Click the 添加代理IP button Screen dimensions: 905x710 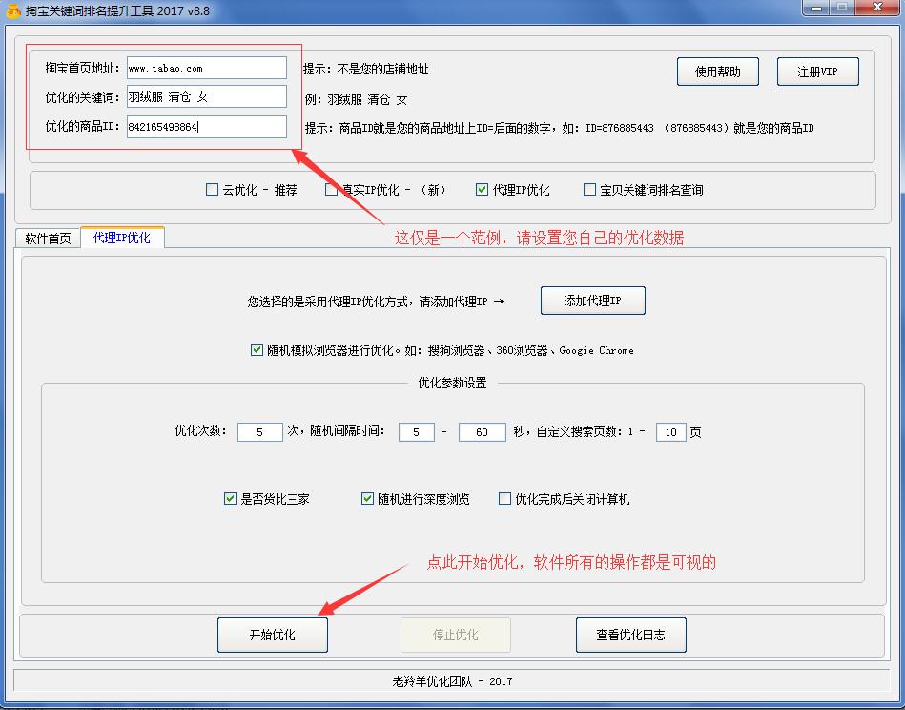(x=592, y=301)
